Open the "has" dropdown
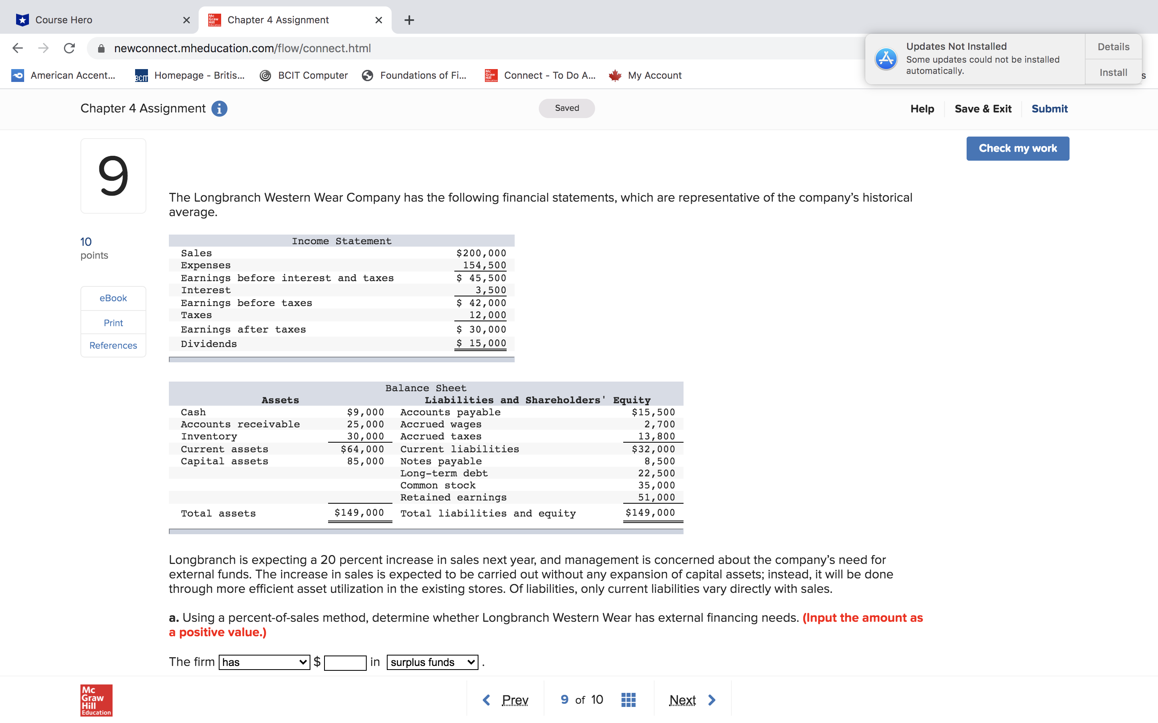The width and height of the screenshot is (1158, 723). [264, 662]
